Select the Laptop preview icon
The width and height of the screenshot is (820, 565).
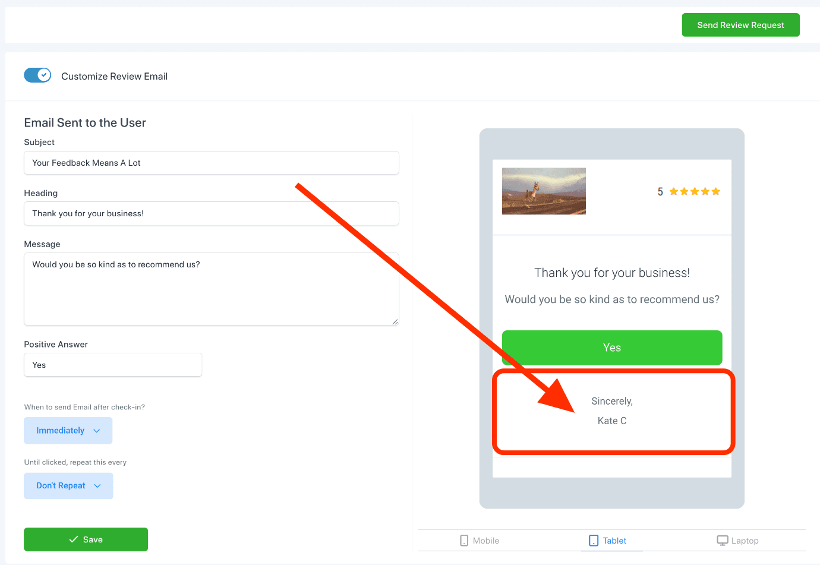(721, 540)
